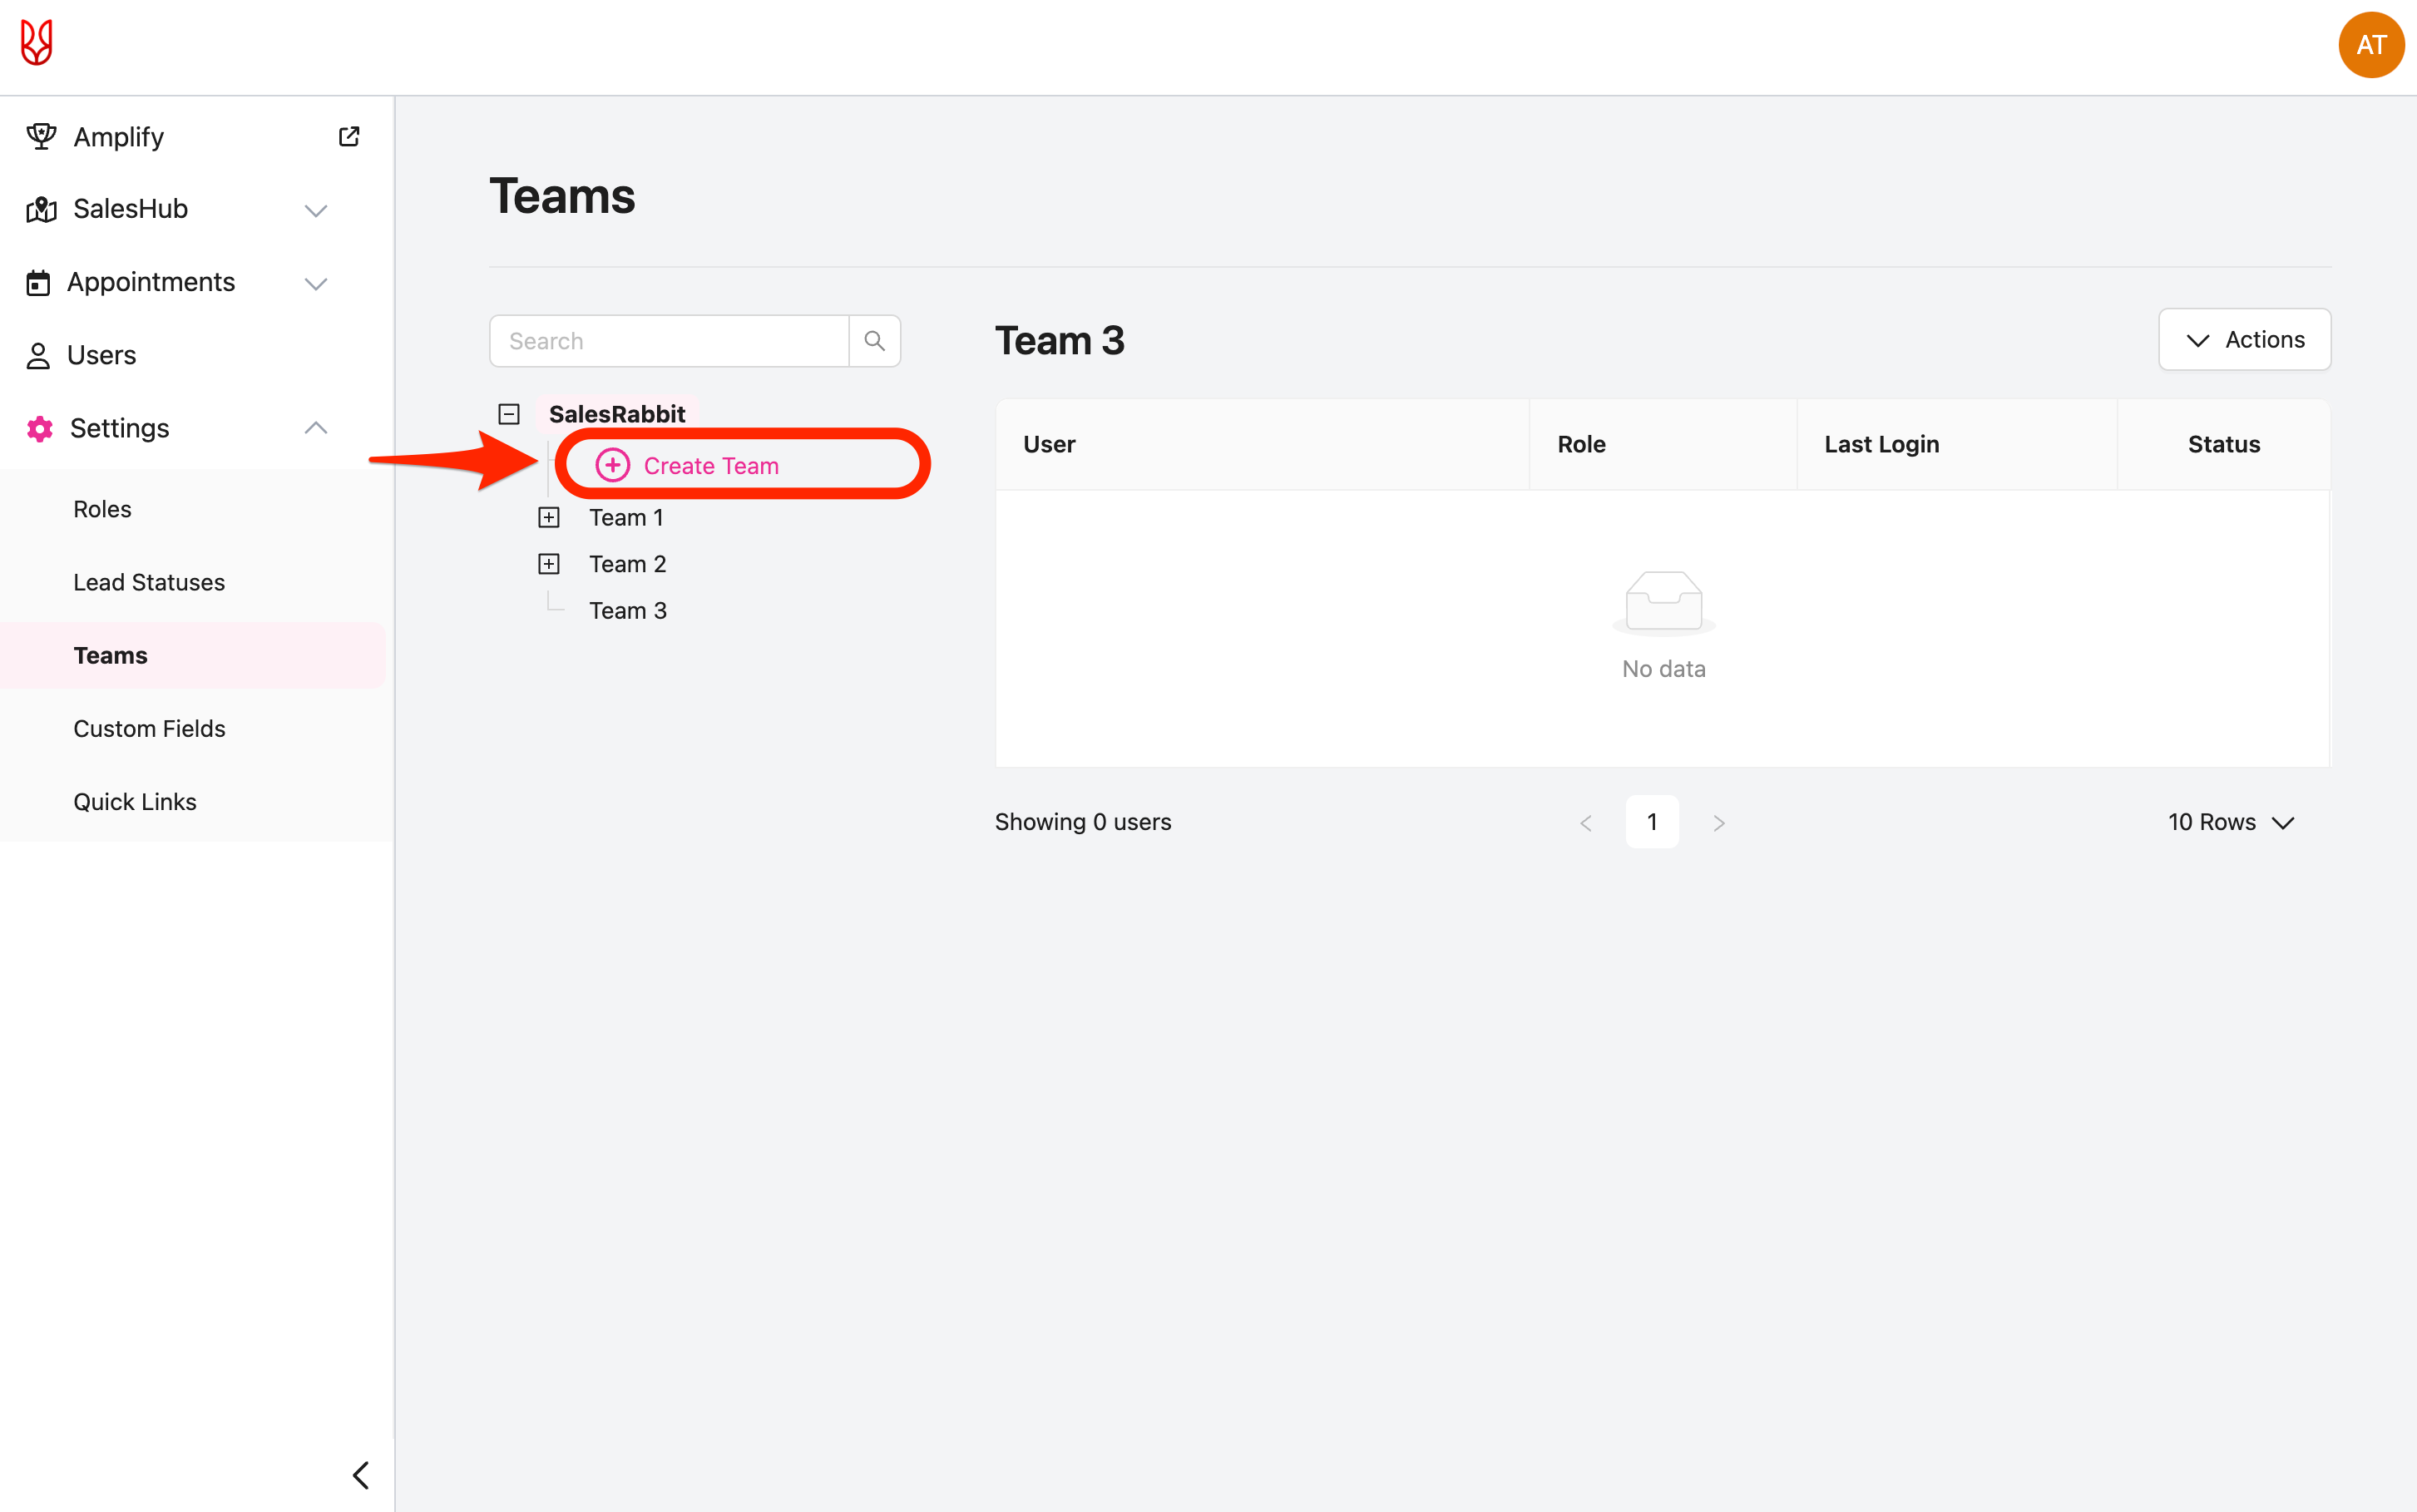The height and width of the screenshot is (1512, 2417).
Task: Collapse the SalesRabbit tree node
Action: click(509, 414)
